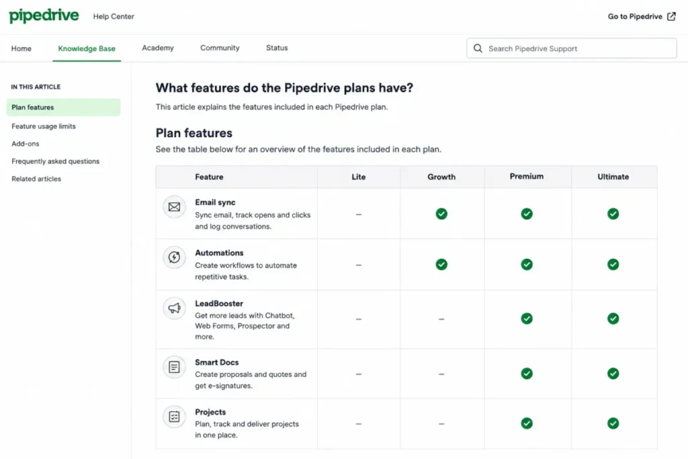The image size is (688, 459).
Task: Click Projects checkmark under Ultimate
Action: (x=613, y=423)
